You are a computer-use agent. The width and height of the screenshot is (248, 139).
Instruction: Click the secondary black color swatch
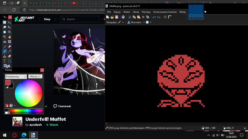coord(11,86)
